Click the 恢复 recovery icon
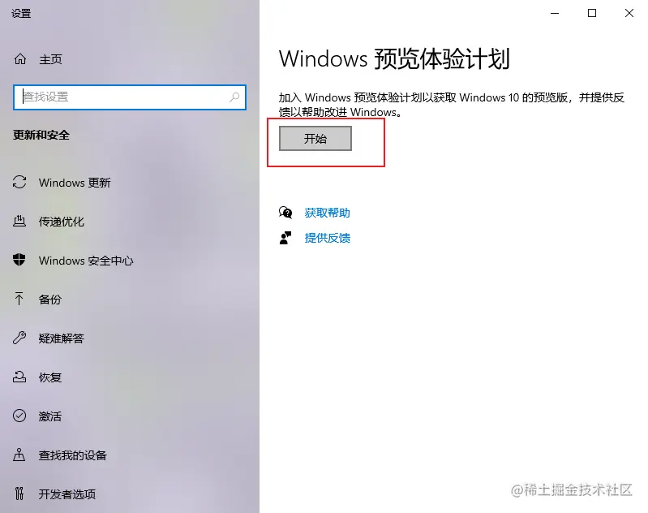Image resolution: width=648 pixels, height=513 pixels. pyautogui.click(x=19, y=377)
